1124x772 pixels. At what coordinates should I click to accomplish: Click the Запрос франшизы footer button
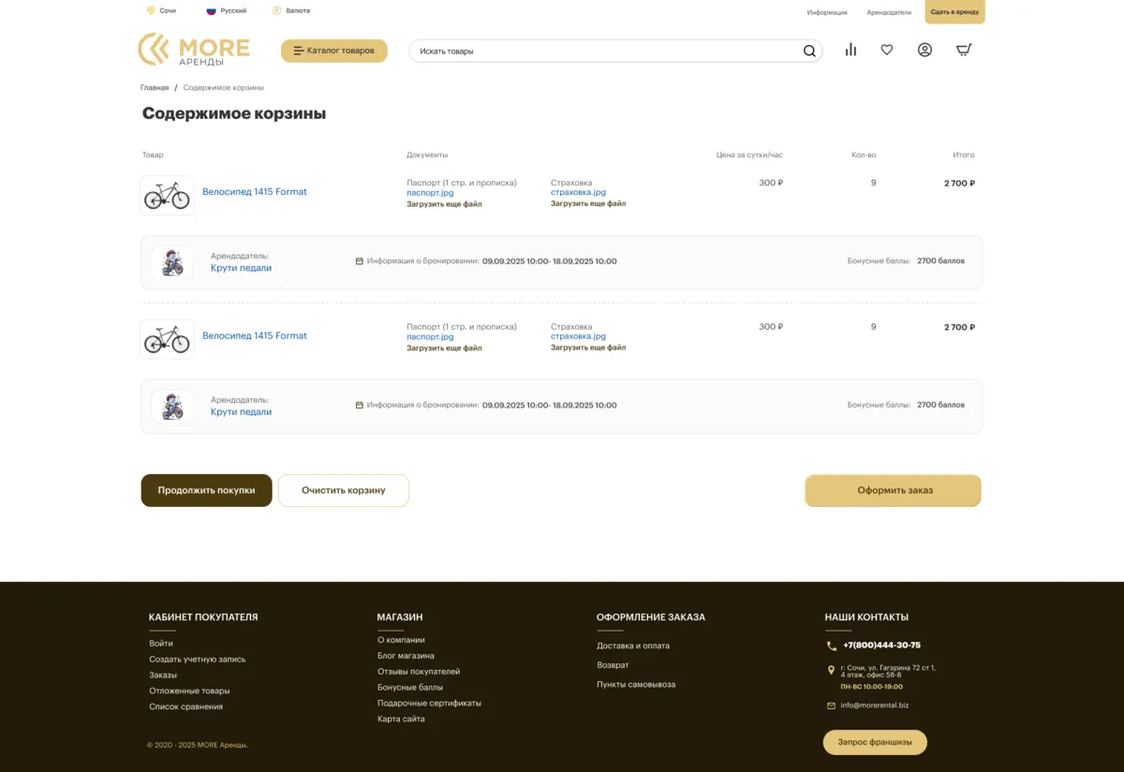(875, 742)
